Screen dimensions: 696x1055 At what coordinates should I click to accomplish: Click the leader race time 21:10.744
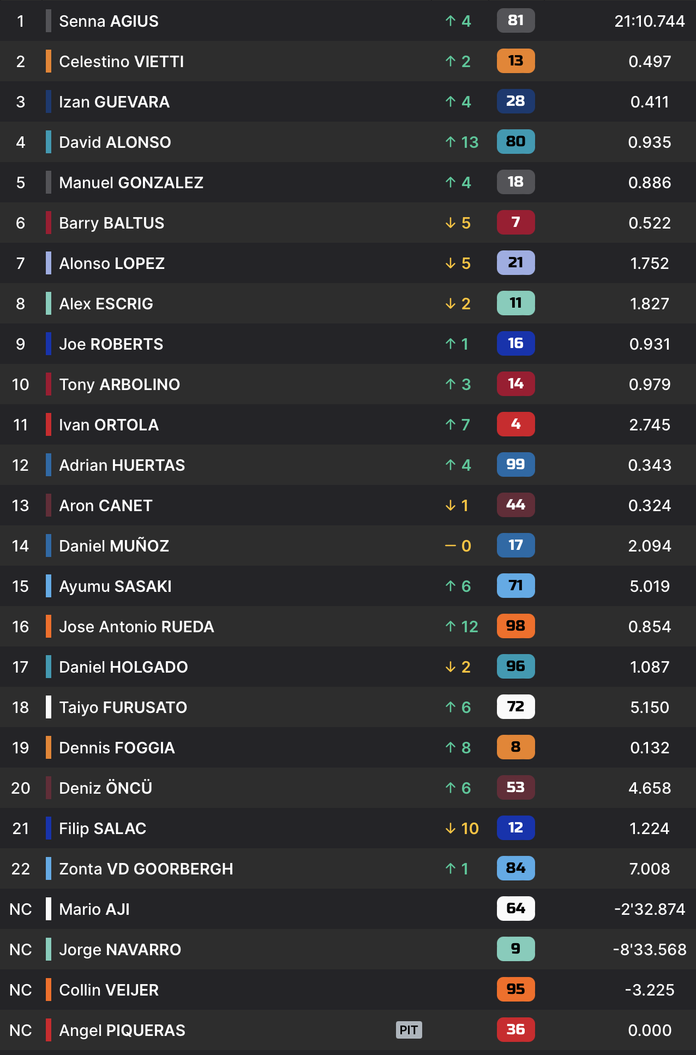649,21
